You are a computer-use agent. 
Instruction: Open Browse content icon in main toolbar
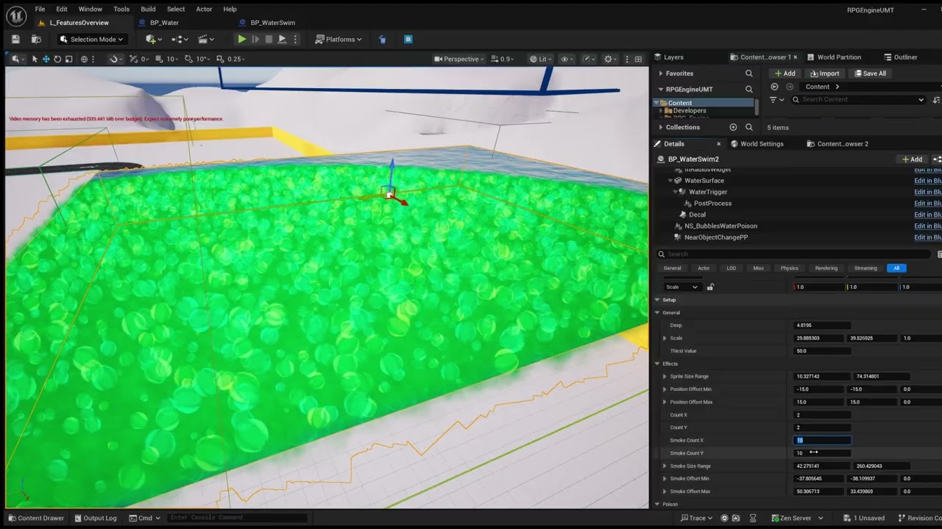point(36,39)
